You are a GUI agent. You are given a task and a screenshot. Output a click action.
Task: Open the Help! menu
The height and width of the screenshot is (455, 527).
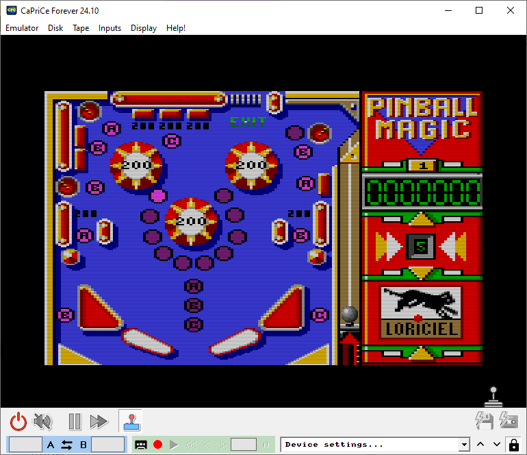pyautogui.click(x=176, y=28)
